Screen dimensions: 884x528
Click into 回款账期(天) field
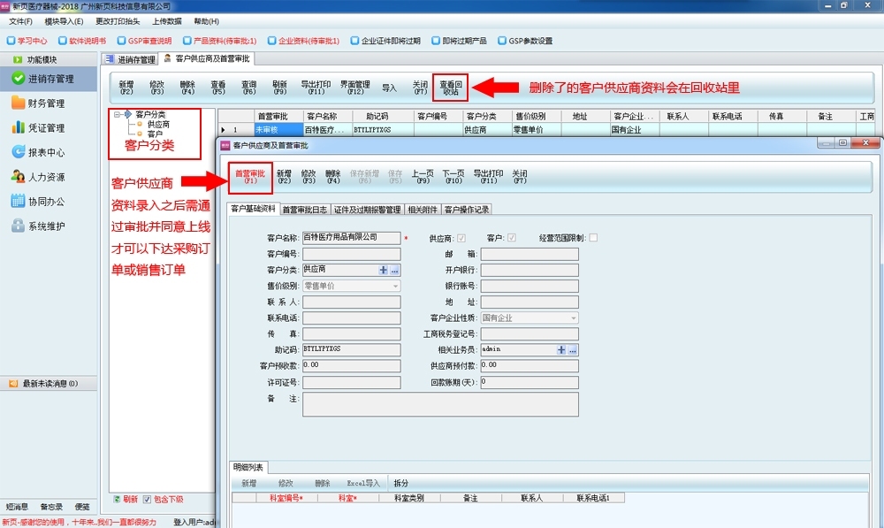coord(530,382)
